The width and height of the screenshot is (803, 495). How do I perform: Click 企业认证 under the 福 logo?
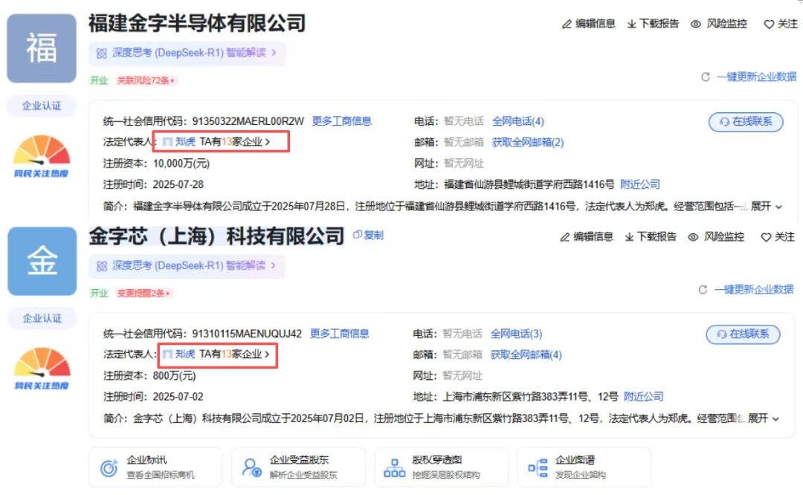(42, 106)
